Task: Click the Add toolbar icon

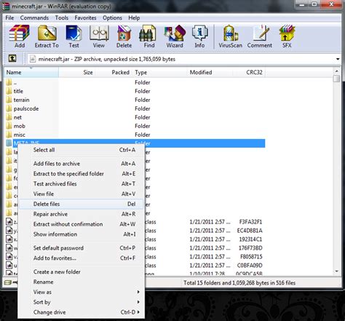Action: coord(19,36)
